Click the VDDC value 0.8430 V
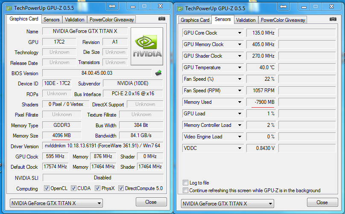 point(261,148)
